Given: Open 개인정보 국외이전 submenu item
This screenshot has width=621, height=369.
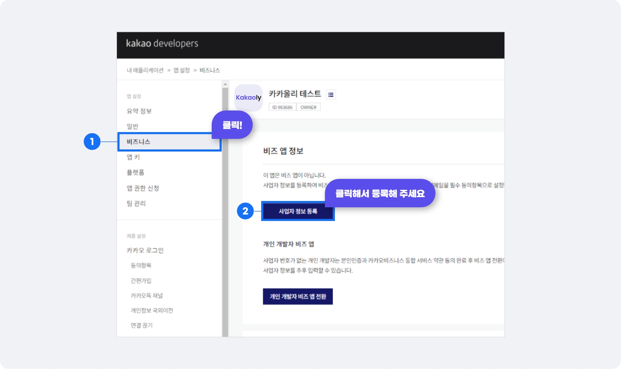Looking at the screenshot, I should pyautogui.click(x=152, y=310).
